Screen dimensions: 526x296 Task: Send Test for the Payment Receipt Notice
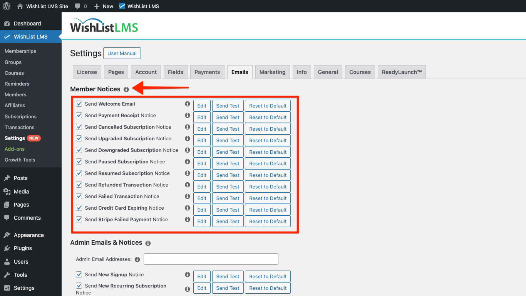click(228, 117)
